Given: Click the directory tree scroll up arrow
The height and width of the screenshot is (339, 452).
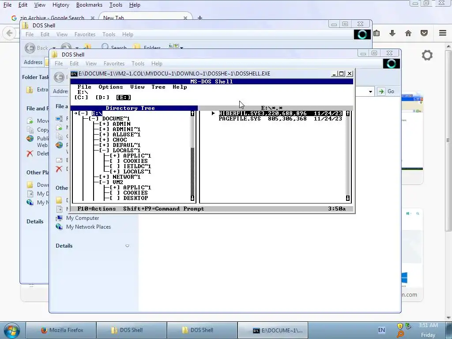Looking at the screenshot, I should 192,113.
